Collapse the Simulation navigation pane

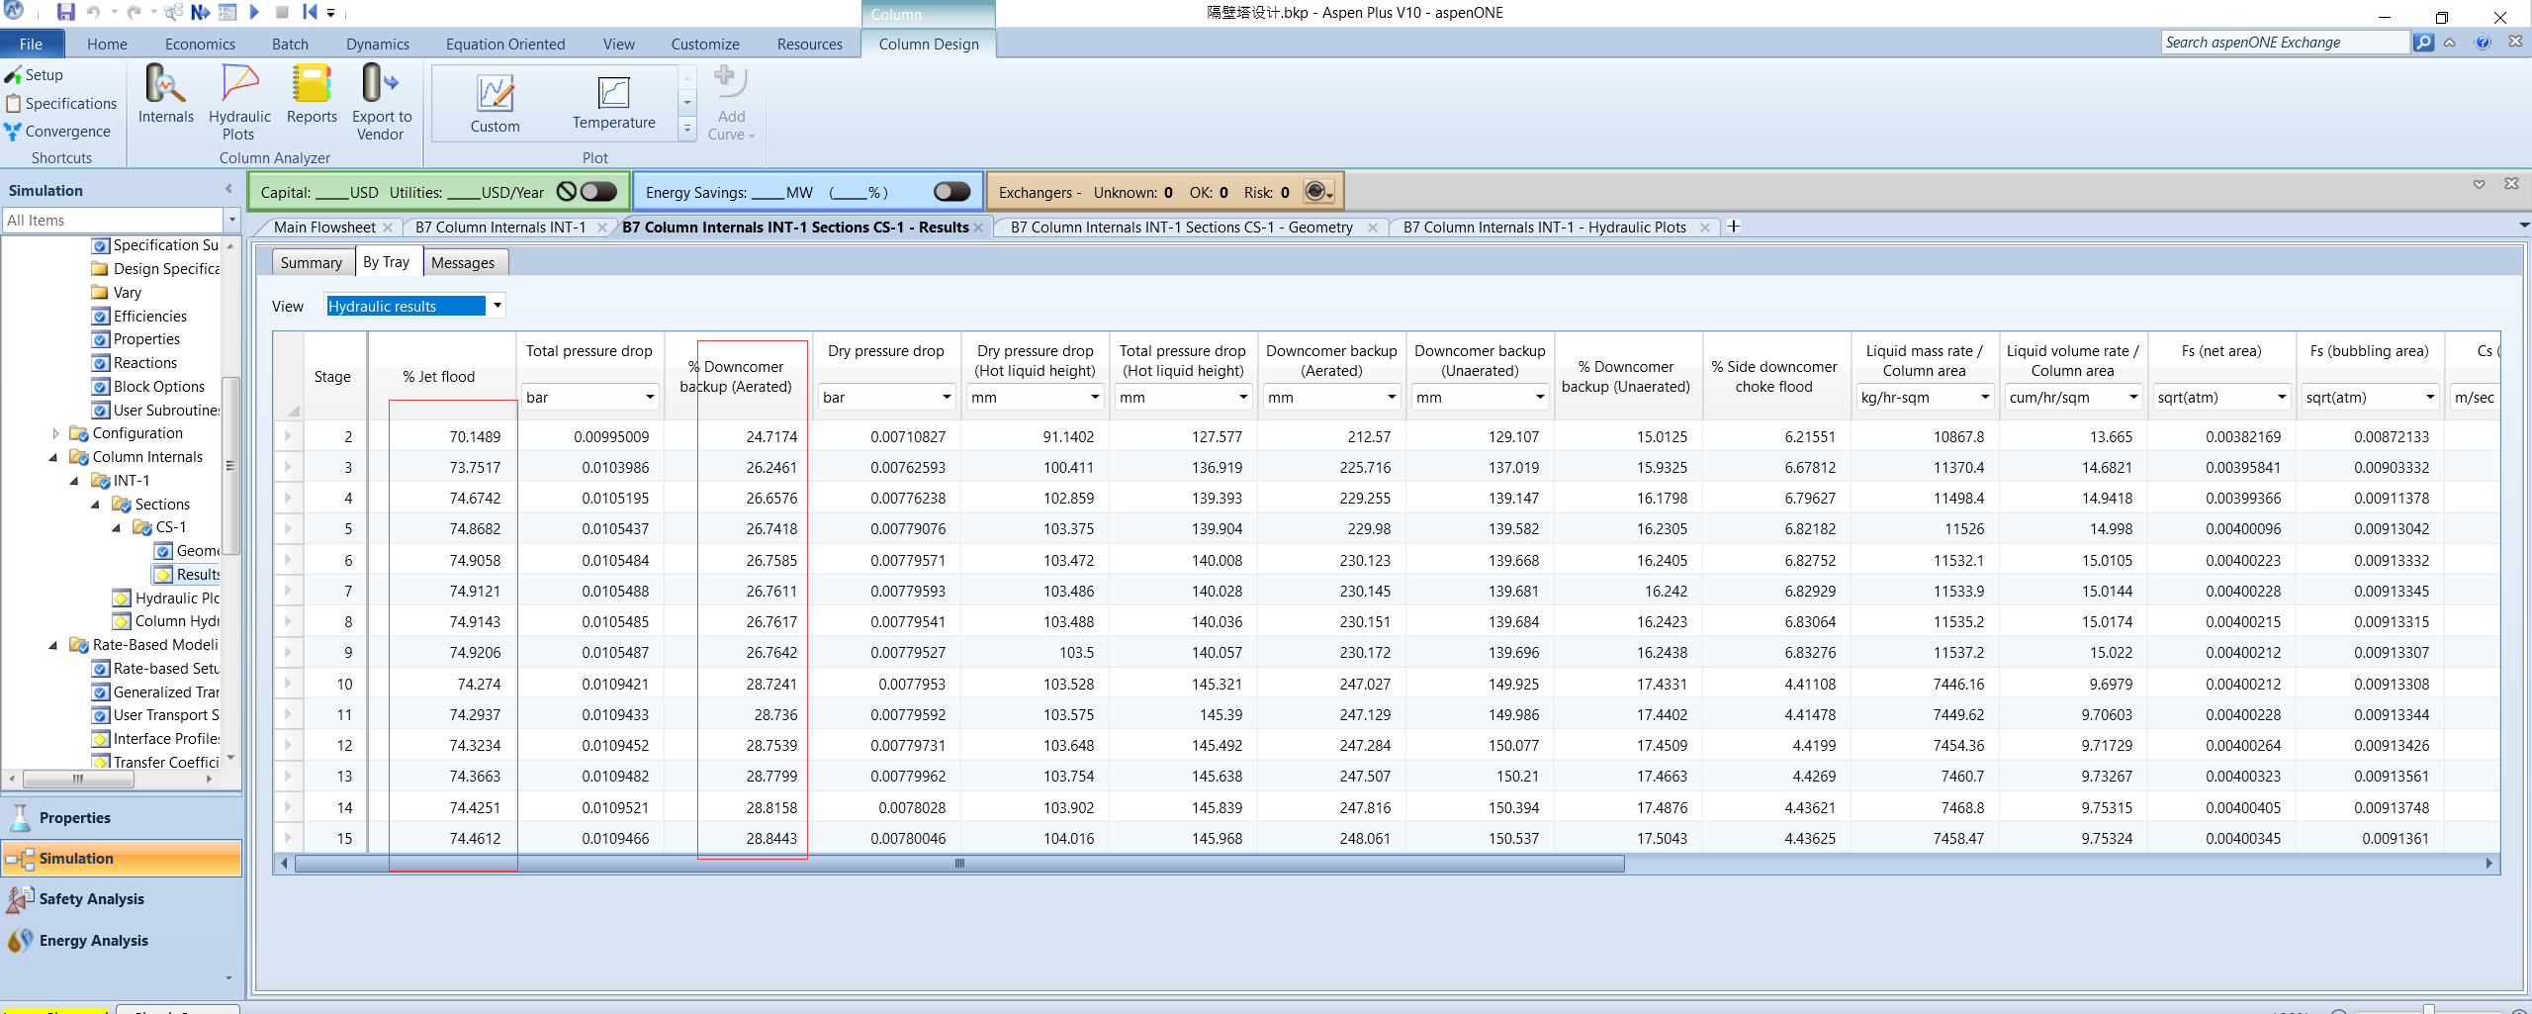[228, 189]
